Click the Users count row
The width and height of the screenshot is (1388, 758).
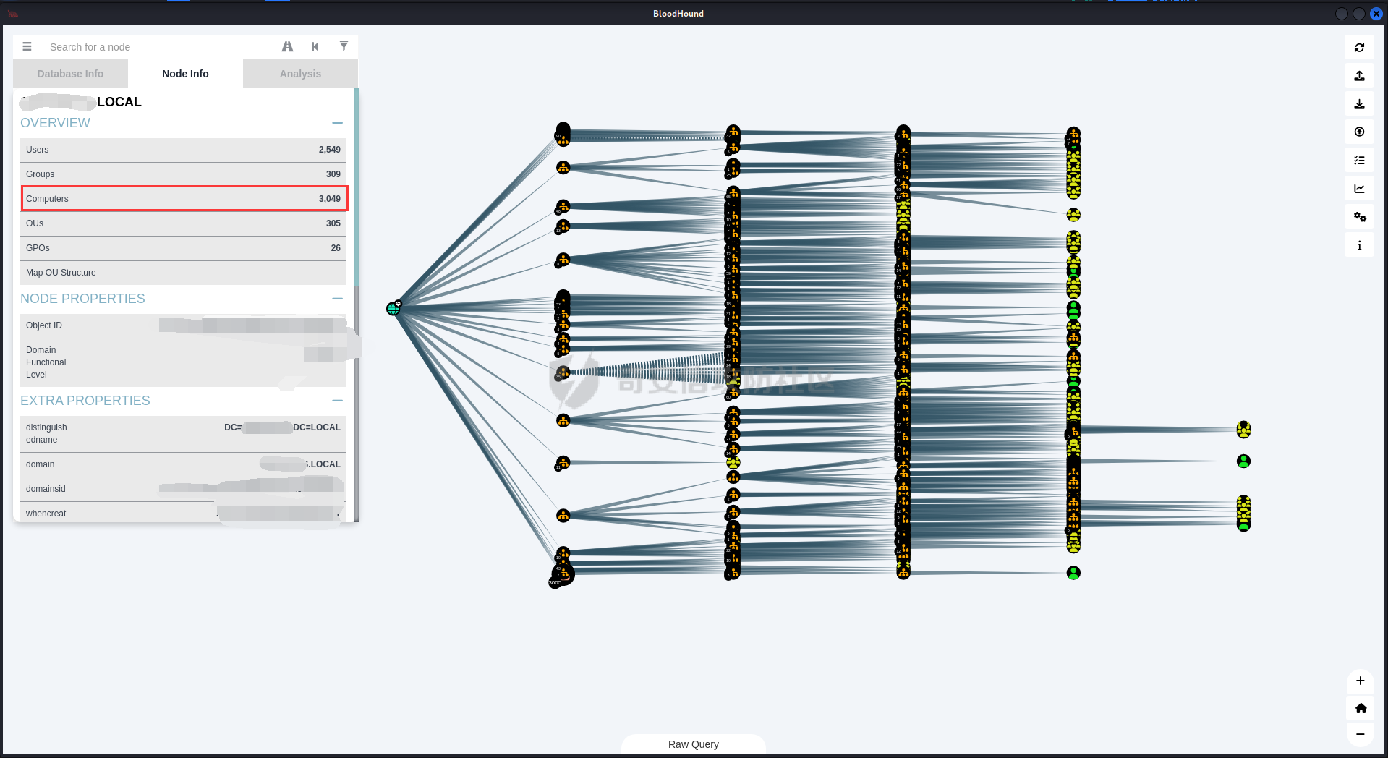coord(184,150)
